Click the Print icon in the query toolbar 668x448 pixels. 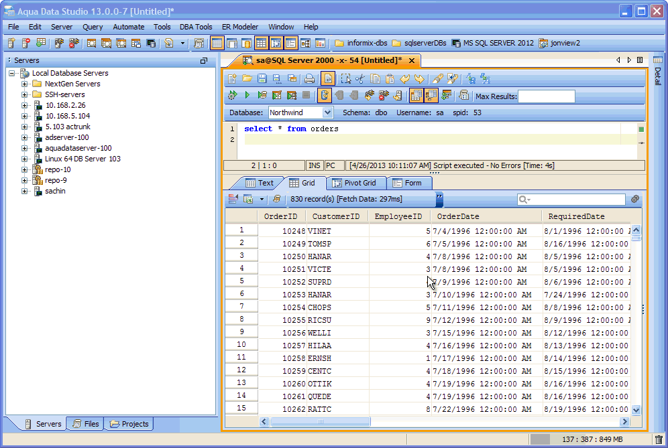click(x=310, y=79)
